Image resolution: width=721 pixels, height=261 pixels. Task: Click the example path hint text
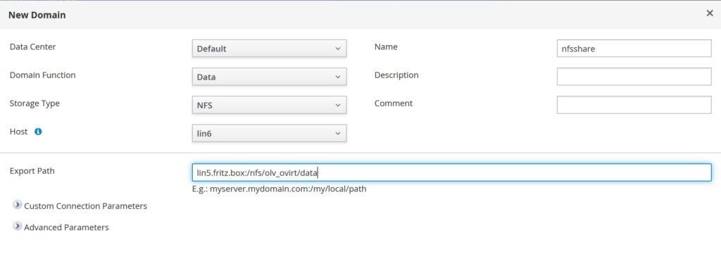coord(279,189)
